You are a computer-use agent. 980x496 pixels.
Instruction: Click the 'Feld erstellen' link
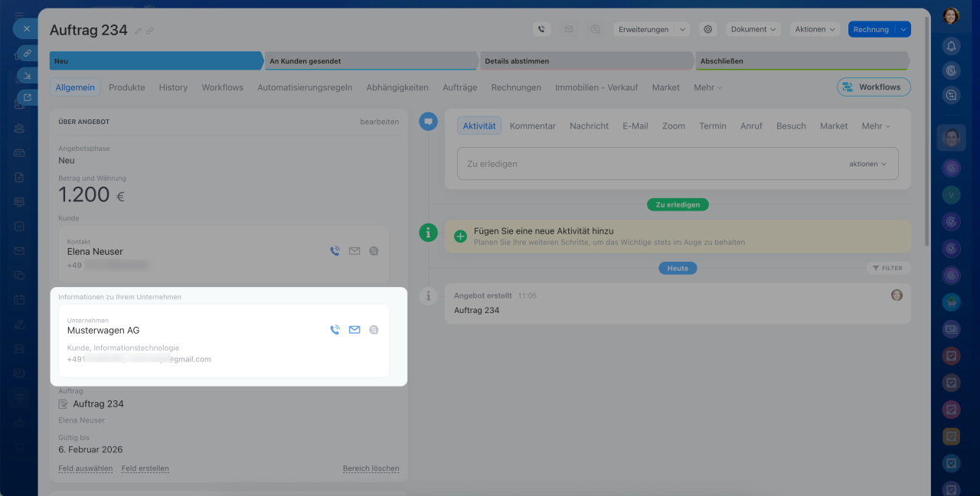145,468
